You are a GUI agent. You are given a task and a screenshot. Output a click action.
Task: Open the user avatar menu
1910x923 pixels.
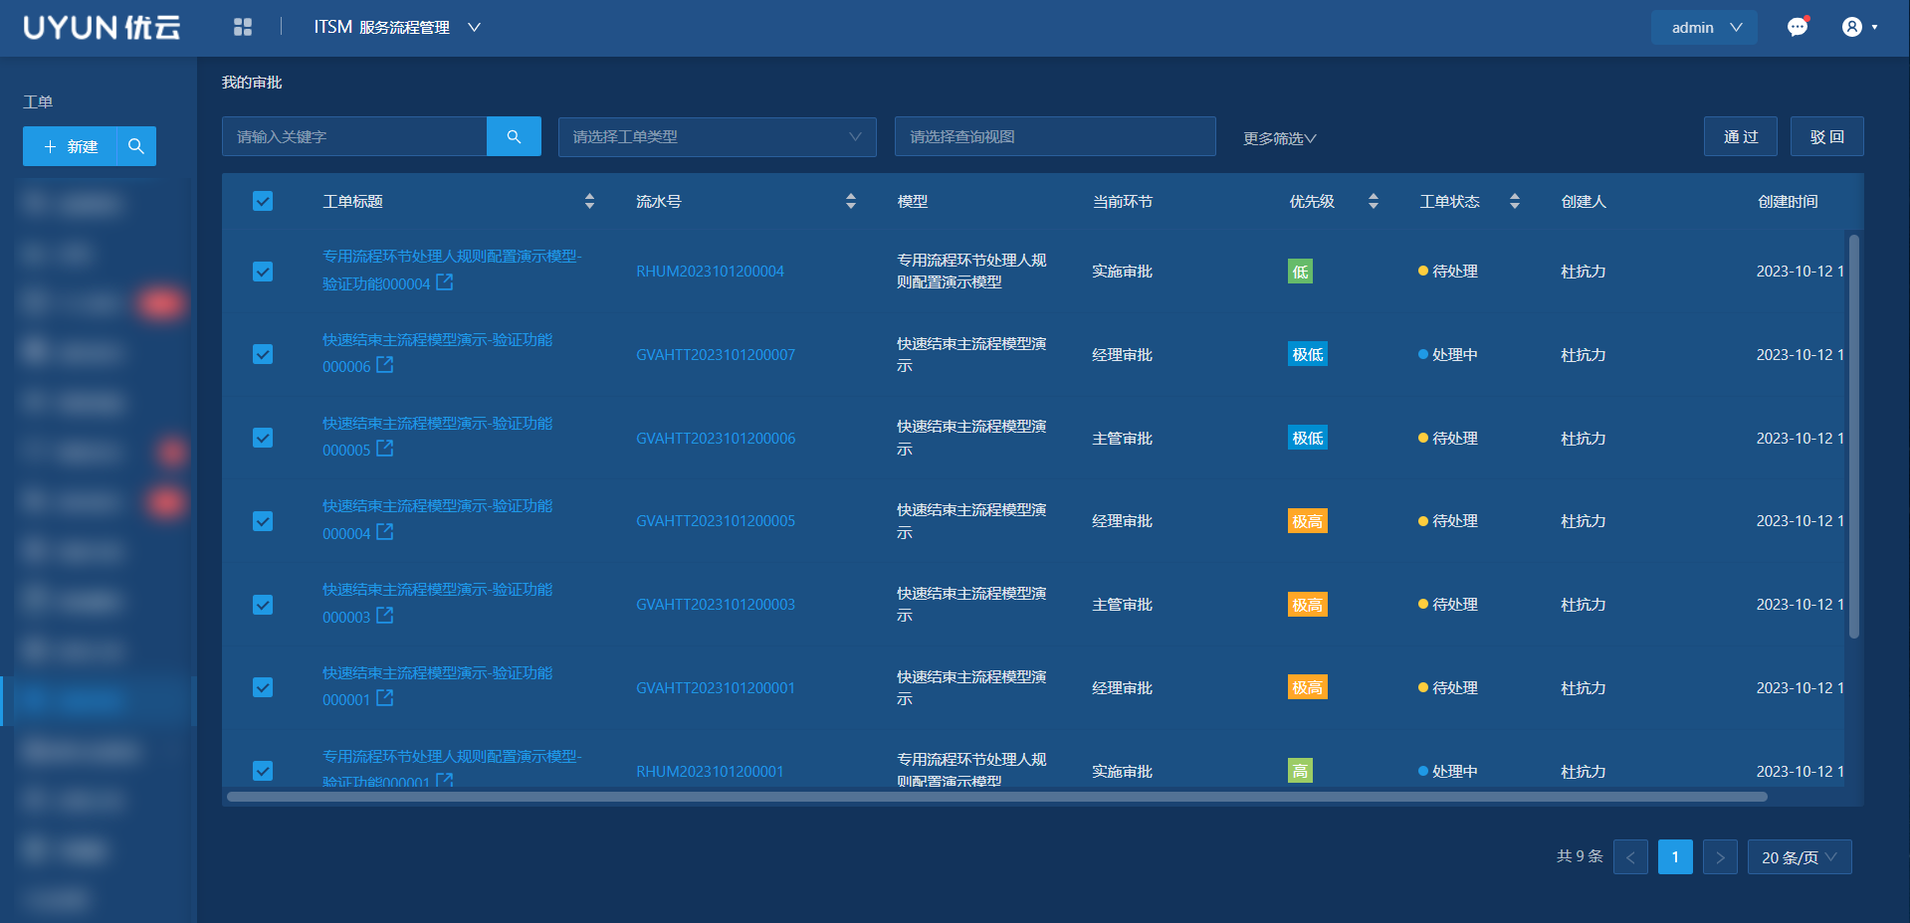[x=1859, y=27]
